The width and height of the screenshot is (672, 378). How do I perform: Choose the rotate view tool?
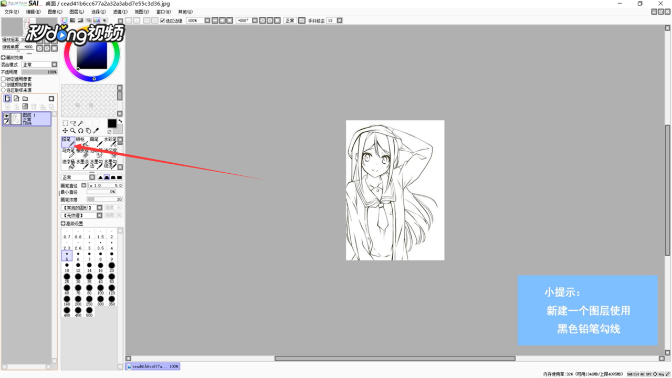pos(81,131)
